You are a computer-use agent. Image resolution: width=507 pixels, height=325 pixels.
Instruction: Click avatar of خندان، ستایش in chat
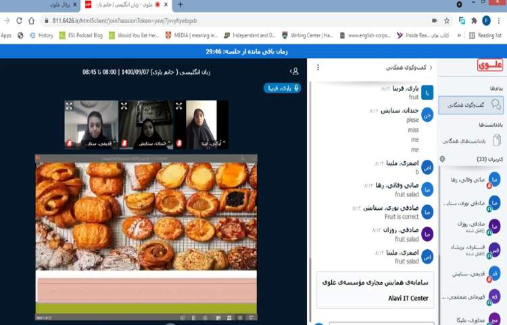point(427,115)
